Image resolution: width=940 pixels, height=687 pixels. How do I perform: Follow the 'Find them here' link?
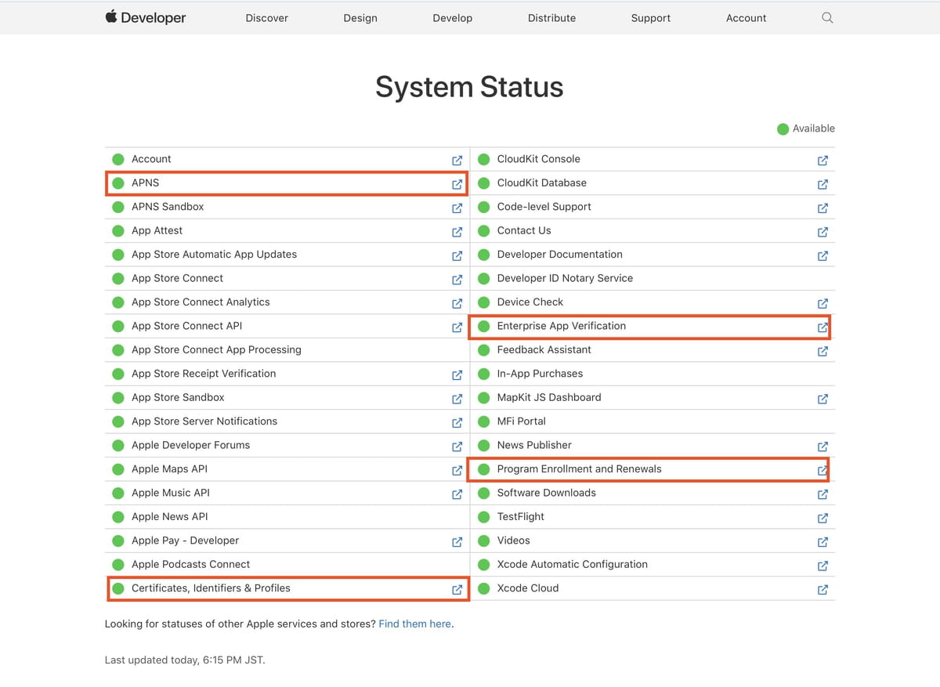[x=415, y=624]
